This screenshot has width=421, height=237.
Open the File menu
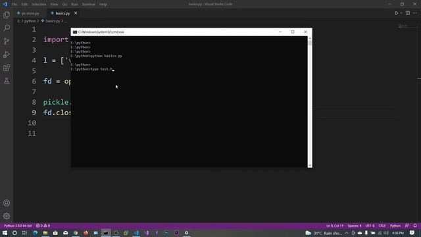click(14, 5)
